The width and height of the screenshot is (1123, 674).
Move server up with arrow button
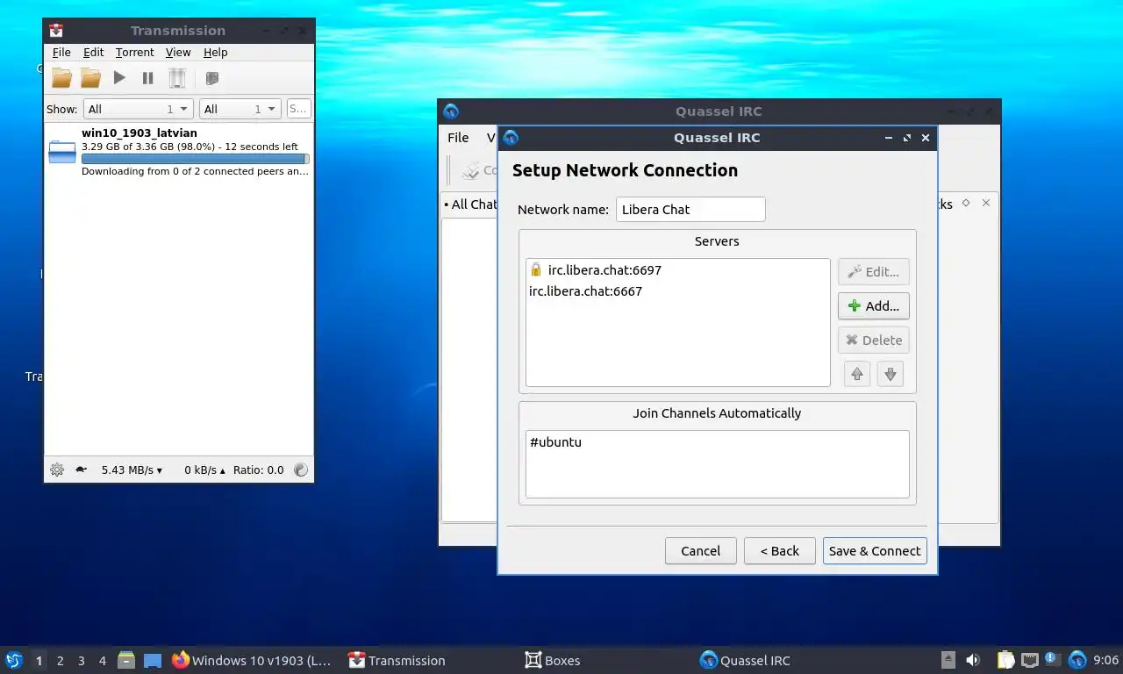(x=857, y=375)
